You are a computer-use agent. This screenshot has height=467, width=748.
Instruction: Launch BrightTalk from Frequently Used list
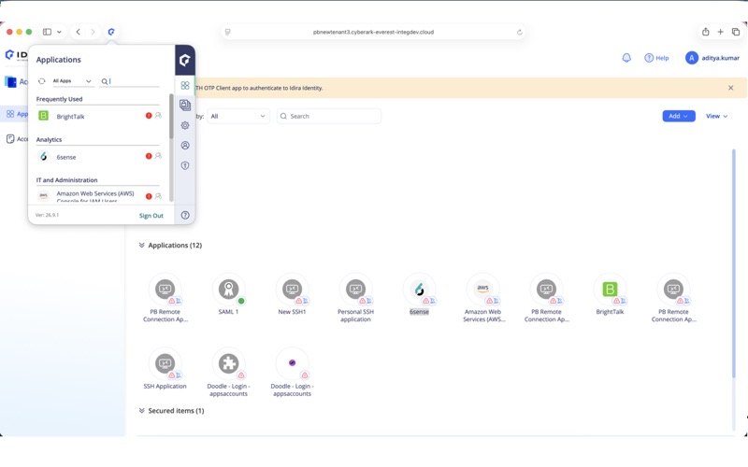tap(71, 116)
